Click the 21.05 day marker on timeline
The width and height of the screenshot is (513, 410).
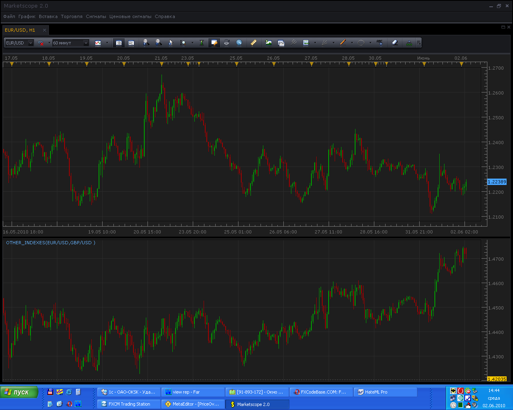click(x=162, y=64)
